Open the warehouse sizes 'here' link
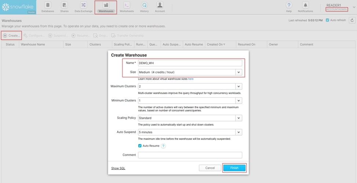 191,79
